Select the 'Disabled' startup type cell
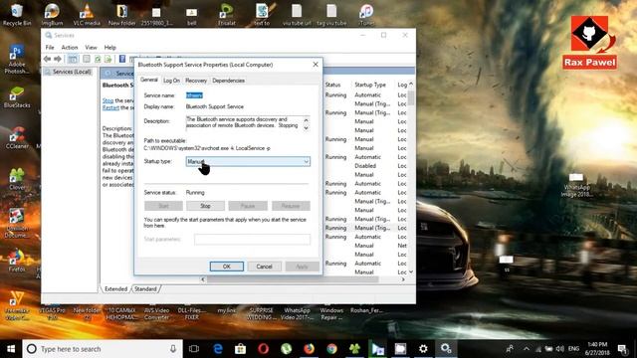This screenshot has width=637, height=358. (x=365, y=166)
